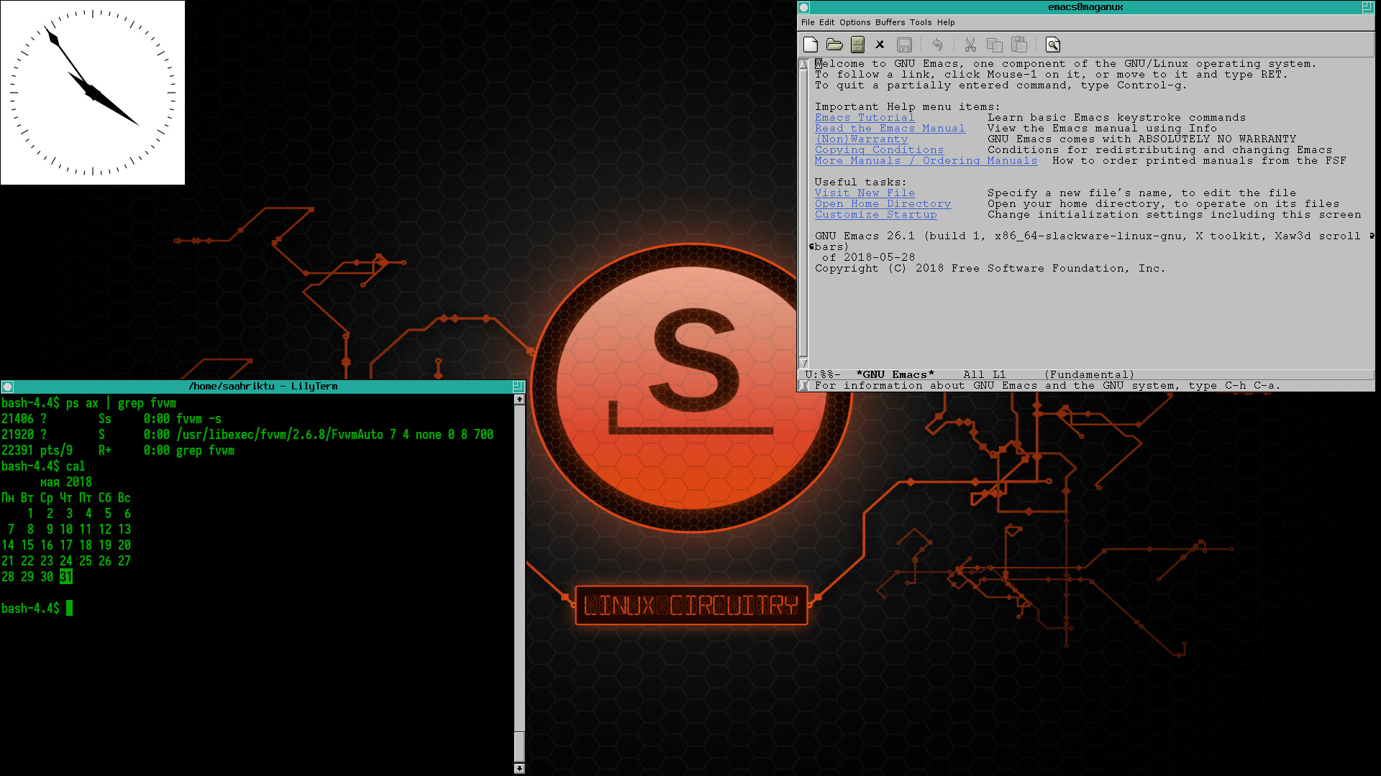The height and width of the screenshot is (776, 1381).
Task: Click the Emacs scrollbar down arrow
Action: 803,363
